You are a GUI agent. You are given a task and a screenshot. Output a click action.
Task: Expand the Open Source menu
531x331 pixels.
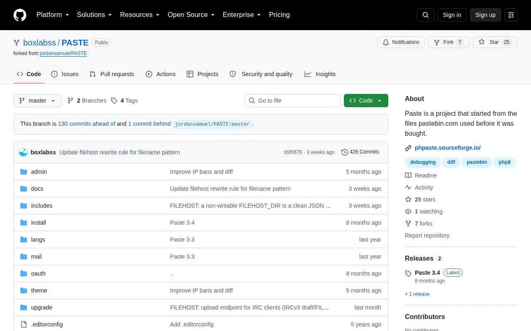tap(191, 15)
